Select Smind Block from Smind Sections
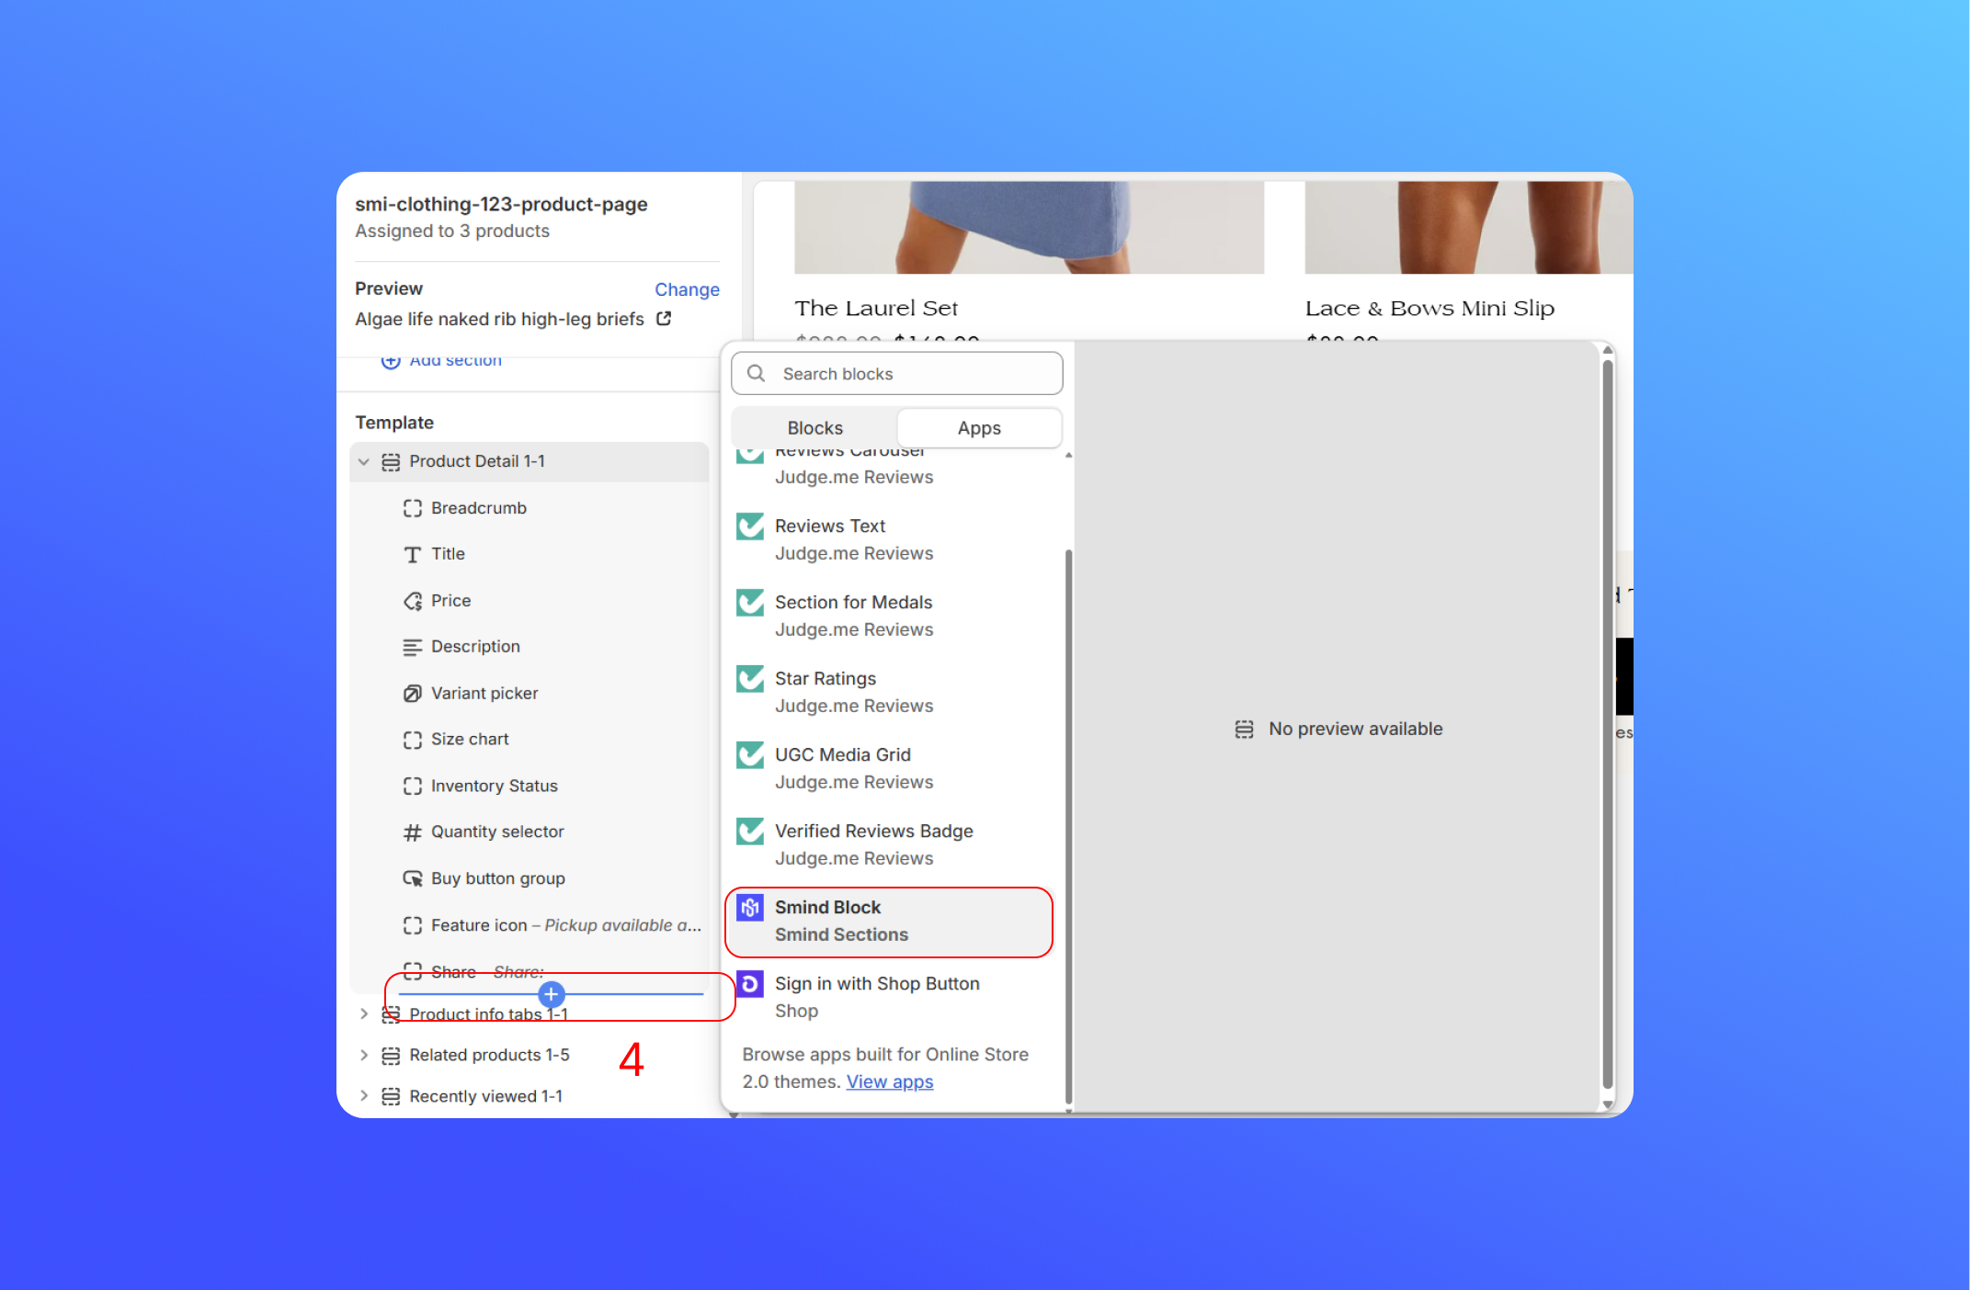The image size is (1970, 1290). pos(889,922)
